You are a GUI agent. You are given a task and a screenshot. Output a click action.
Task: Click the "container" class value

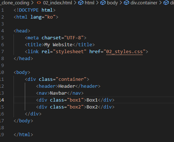coord(71,79)
